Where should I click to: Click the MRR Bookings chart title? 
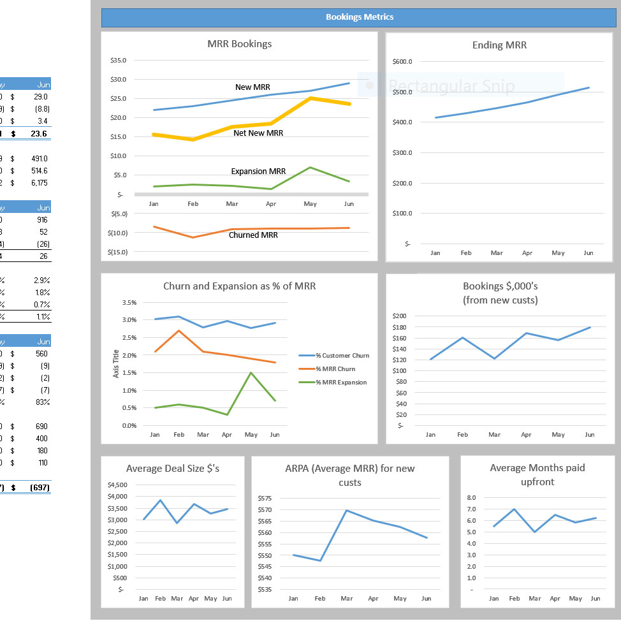click(x=239, y=44)
